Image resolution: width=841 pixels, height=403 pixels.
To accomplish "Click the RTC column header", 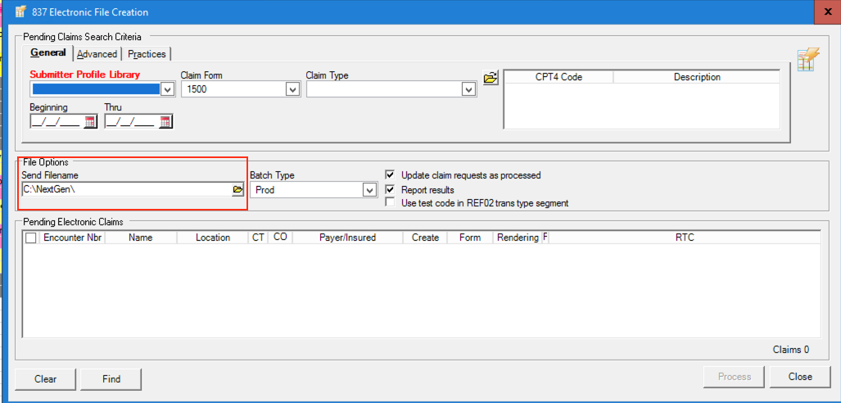I will pos(685,238).
